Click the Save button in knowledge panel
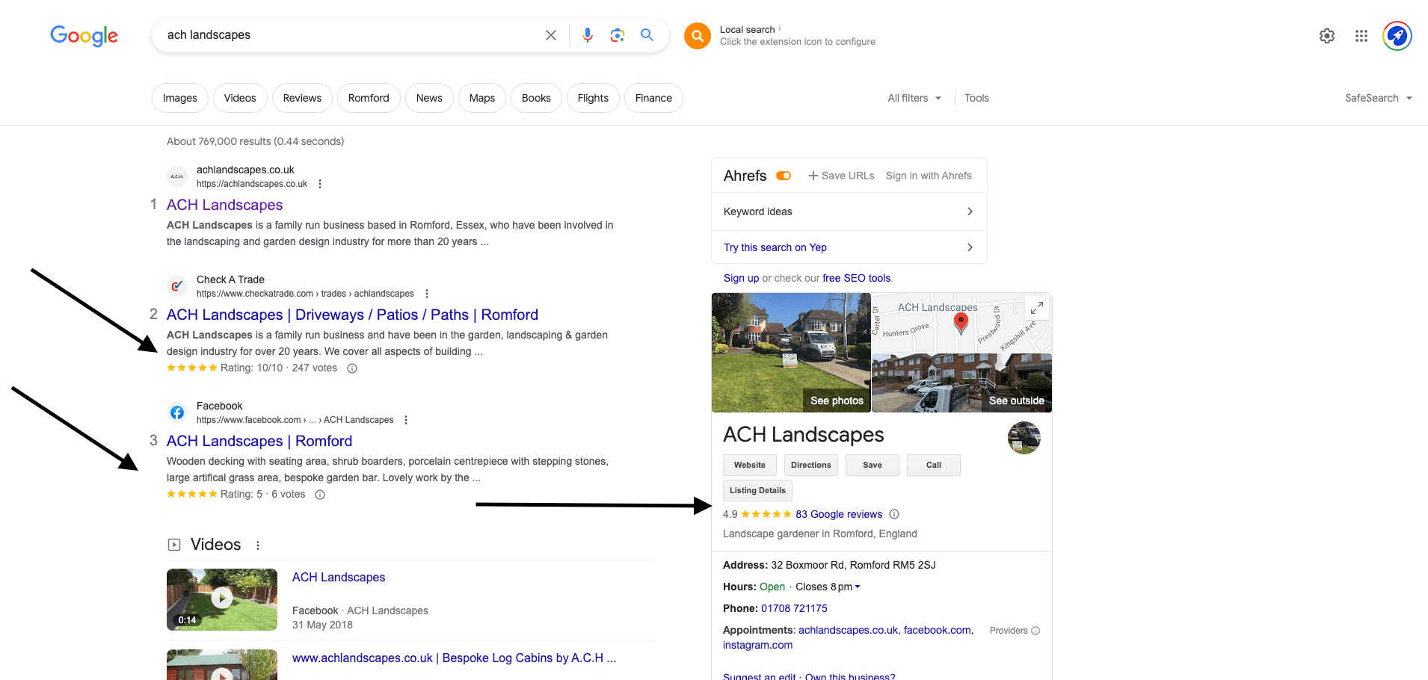The width and height of the screenshot is (1428, 680). [873, 465]
